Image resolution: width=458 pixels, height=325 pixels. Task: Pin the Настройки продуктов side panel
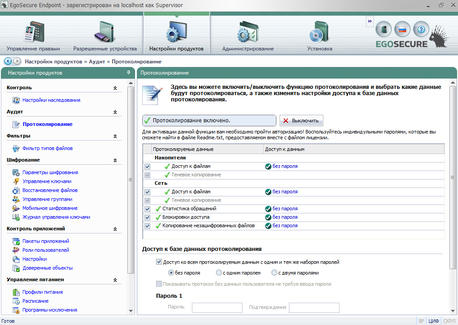[x=128, y=72]
